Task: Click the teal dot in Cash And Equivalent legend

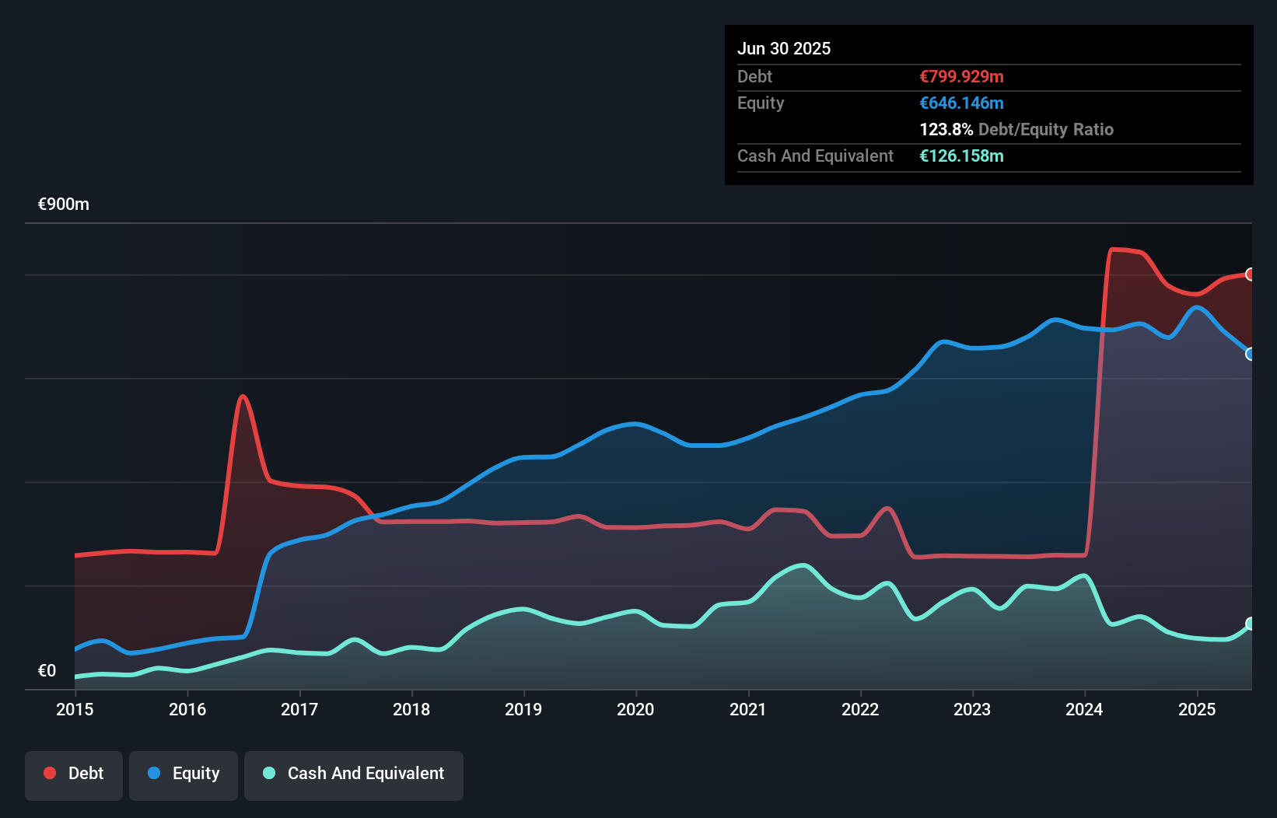Action: [x=268, y=774]
